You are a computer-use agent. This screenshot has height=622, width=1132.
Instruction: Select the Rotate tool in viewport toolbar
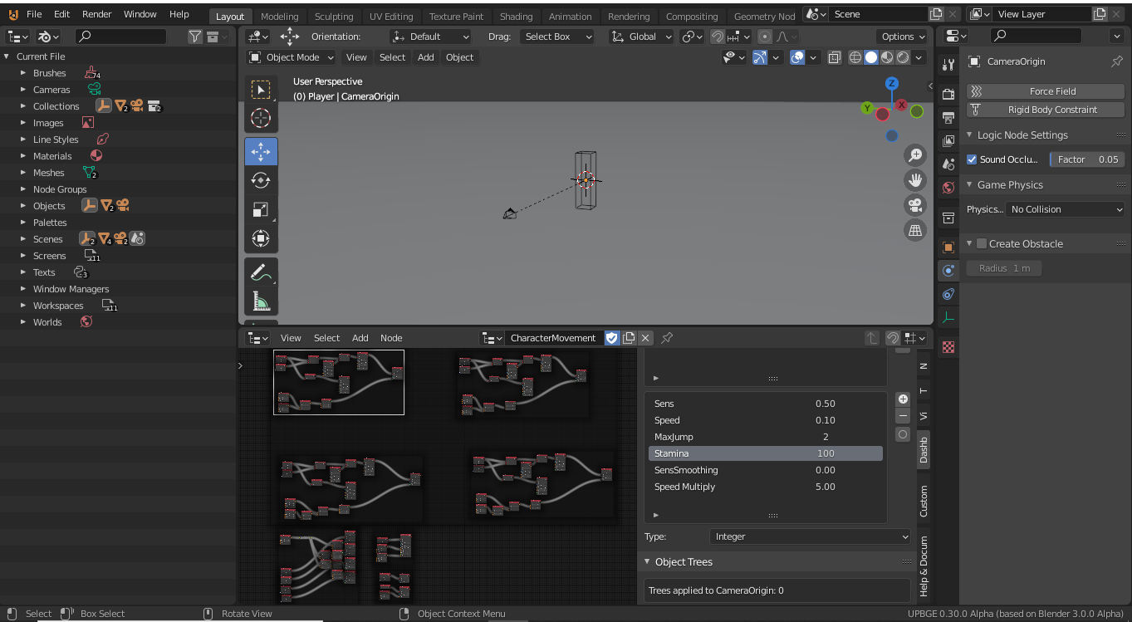click(x=261, y=180)
